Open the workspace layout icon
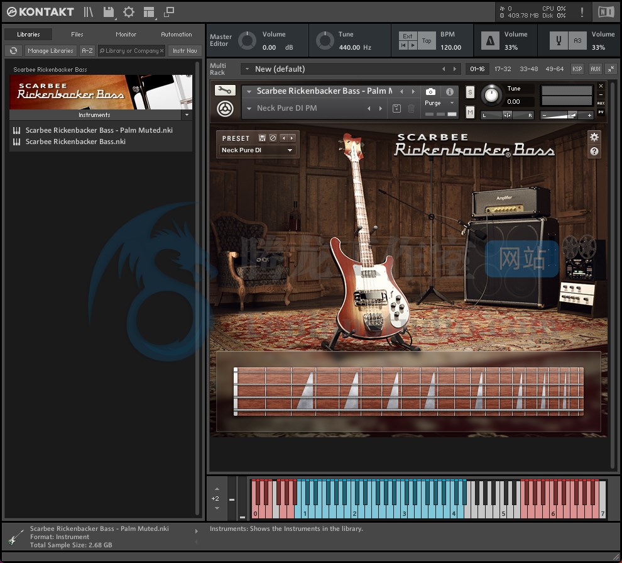The height and width of the screenshot is (563, 622). pyautogui.click(x=149, y=13)
